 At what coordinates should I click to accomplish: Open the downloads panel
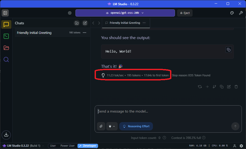click(6, 135)
